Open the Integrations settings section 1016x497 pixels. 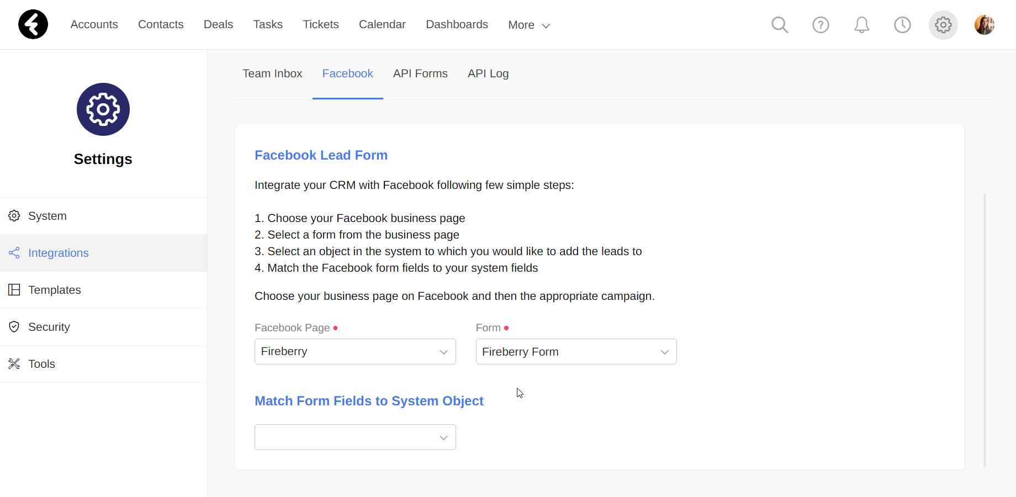103,253
